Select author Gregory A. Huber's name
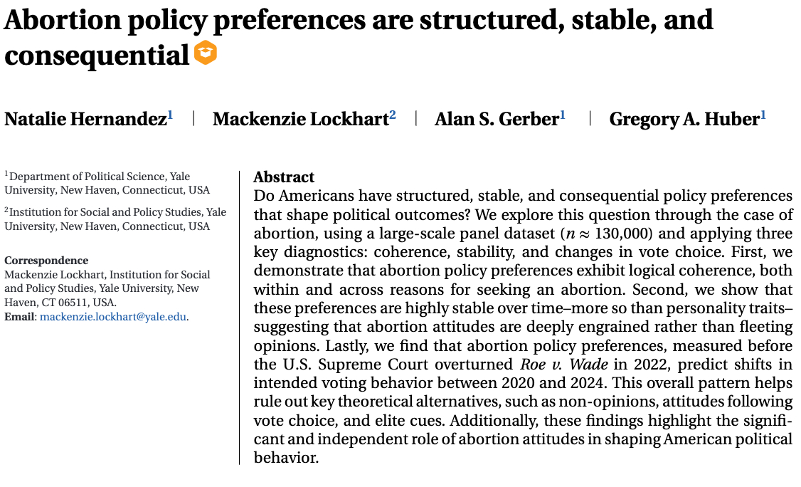 click(x=684, y=119)
